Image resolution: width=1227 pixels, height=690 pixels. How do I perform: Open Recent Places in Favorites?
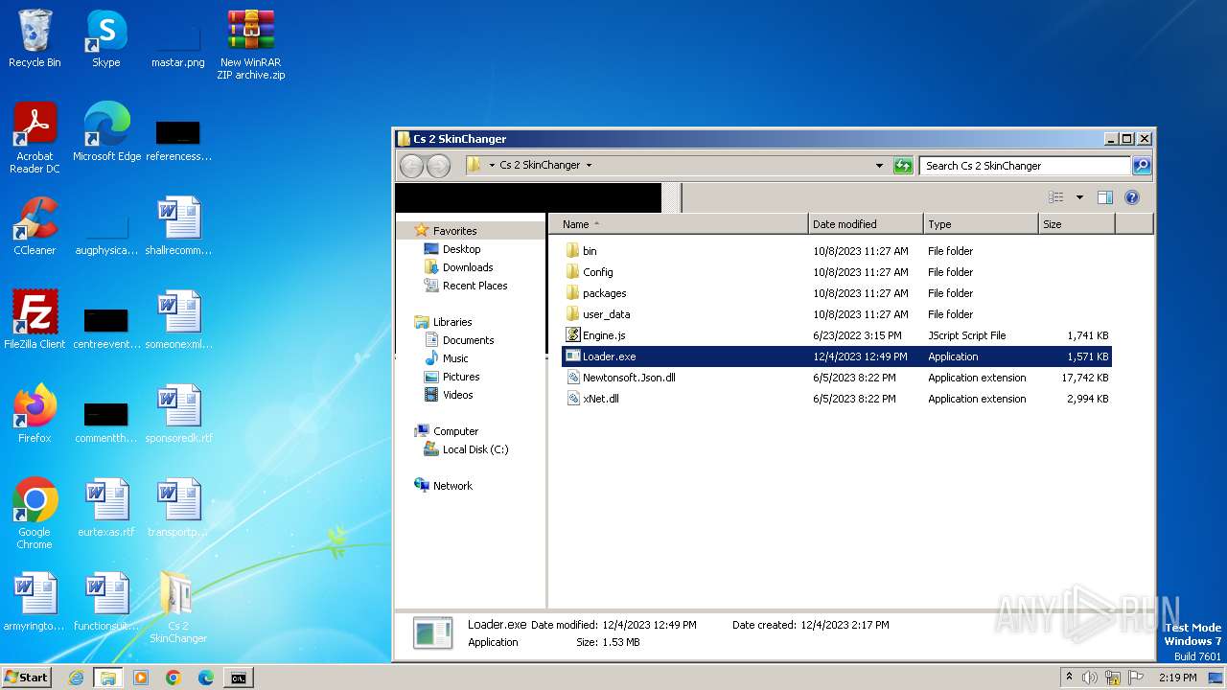(x=466, y=286)
